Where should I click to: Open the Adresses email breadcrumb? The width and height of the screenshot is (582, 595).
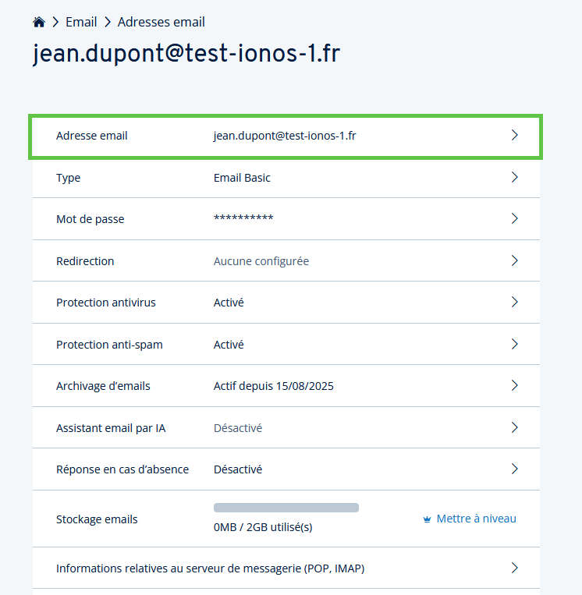pyautogui.click(x=161, y=22)
